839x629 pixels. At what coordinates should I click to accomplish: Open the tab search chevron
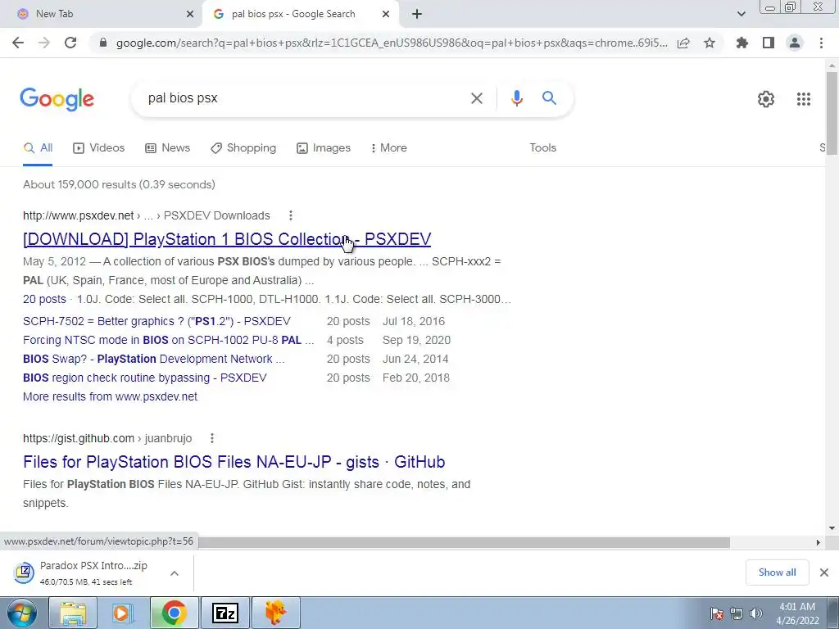pos(741,14)
